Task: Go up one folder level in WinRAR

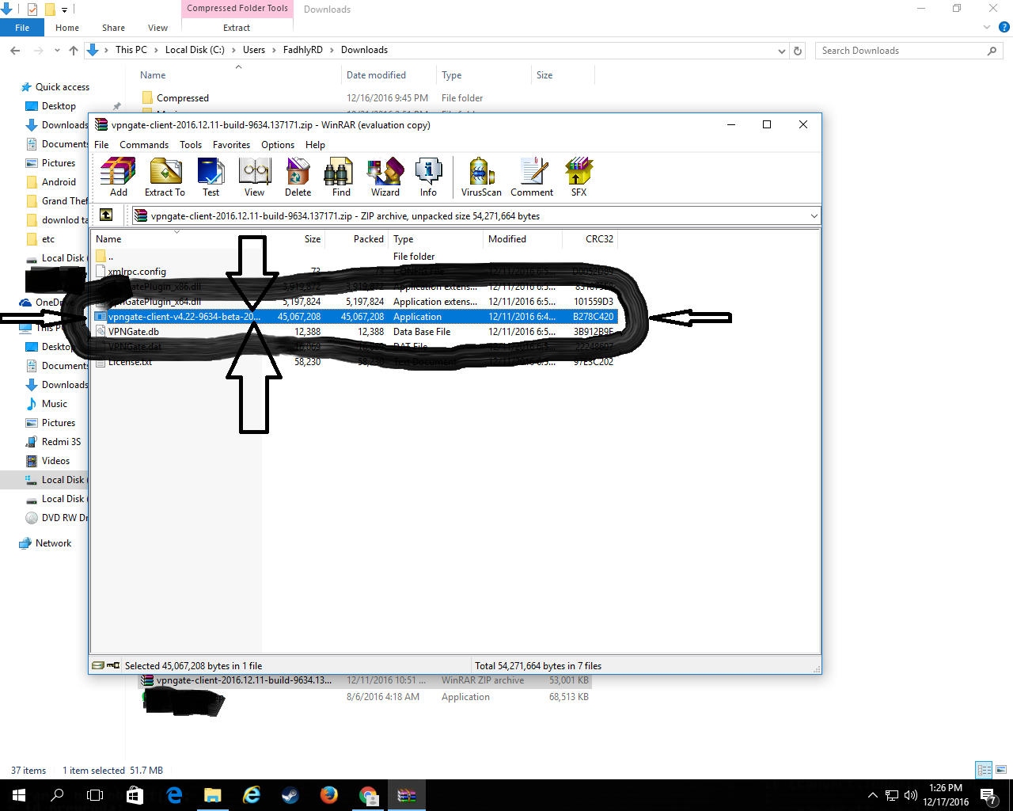Action: [106, 215]
